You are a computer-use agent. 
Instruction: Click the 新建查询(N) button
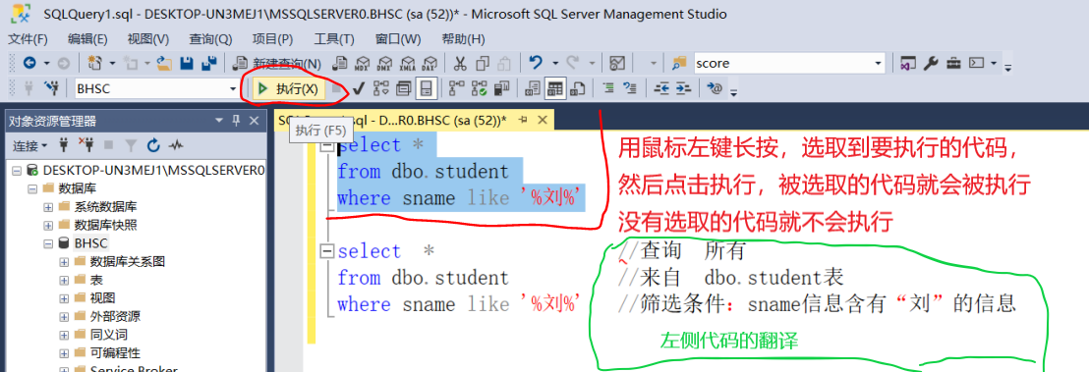(x=277, y=64)
